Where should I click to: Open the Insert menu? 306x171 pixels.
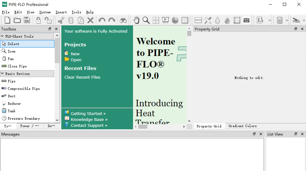click(x=61, y=12)
